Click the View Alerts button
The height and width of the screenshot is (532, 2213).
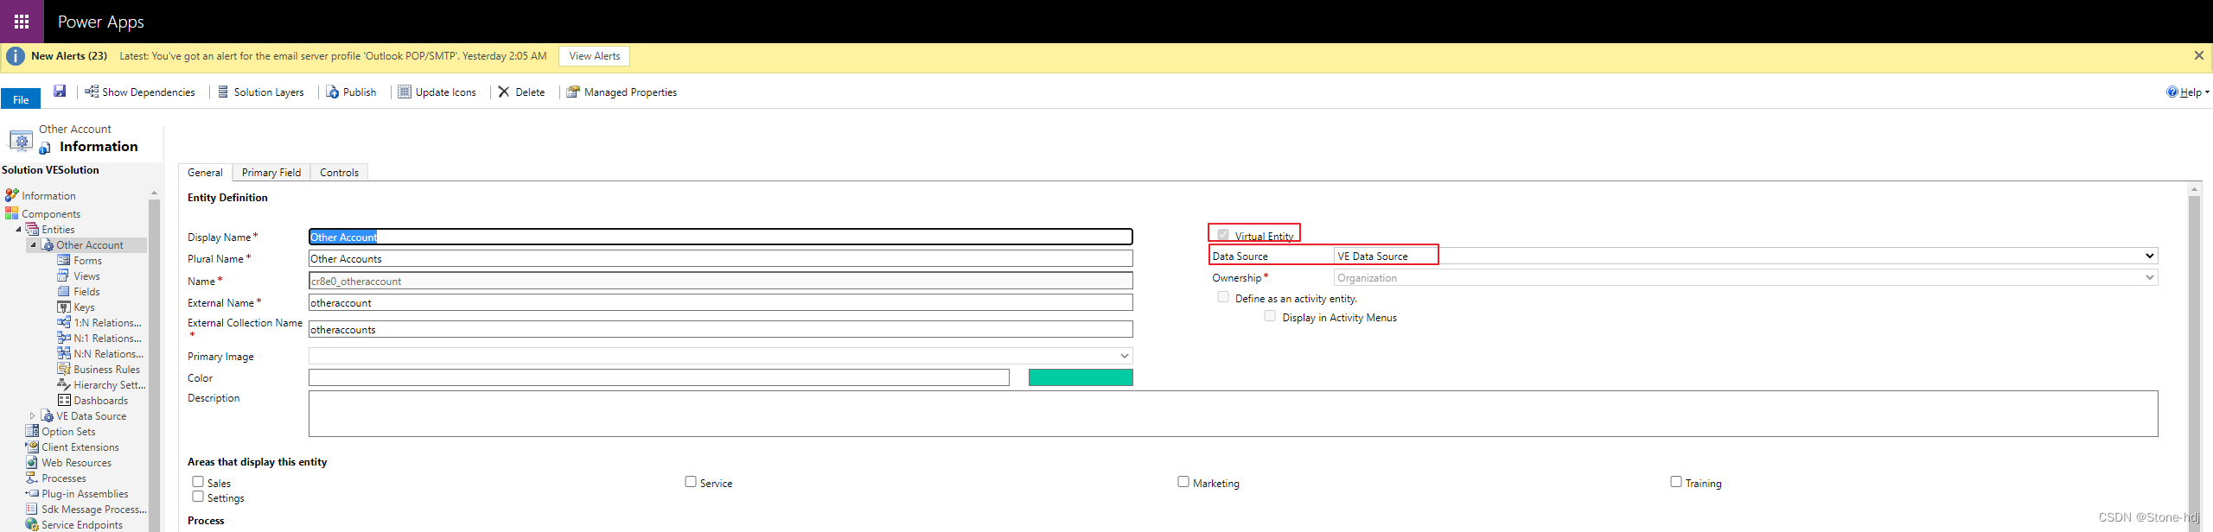click(594, 56)
